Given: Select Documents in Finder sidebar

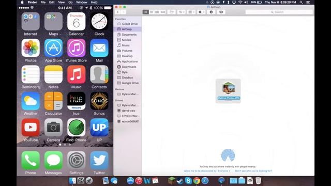Looking at the screenshot, I should pyautogui.click(x=128, y=35).
